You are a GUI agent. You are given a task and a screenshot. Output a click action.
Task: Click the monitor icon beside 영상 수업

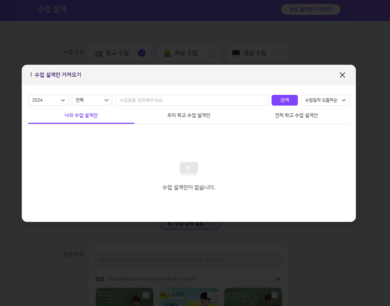(x=236, y=53)
